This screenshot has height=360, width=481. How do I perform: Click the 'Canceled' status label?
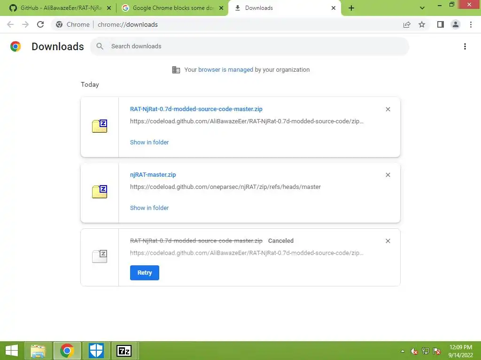point(281,240)
